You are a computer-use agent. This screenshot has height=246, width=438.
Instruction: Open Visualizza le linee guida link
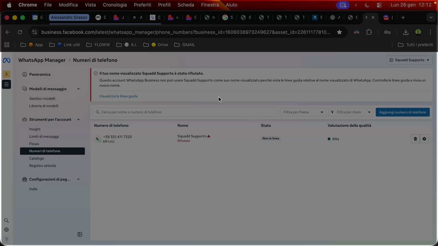pos(118,96)
